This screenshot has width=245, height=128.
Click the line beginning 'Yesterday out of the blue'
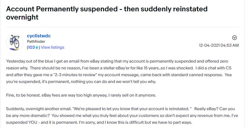(117, 61)
